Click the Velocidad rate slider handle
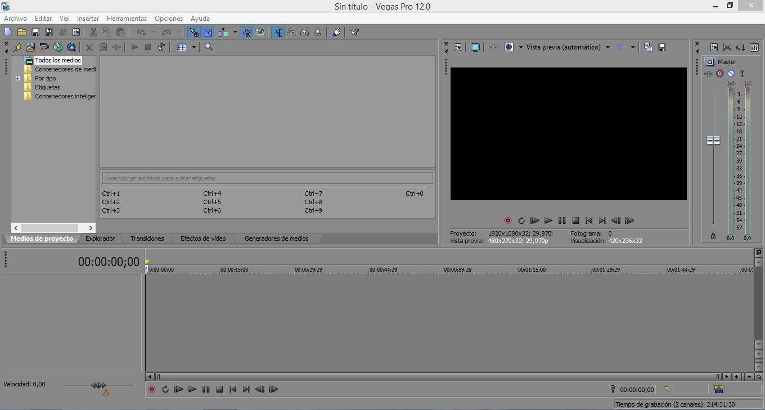 [x=98, y=385]
